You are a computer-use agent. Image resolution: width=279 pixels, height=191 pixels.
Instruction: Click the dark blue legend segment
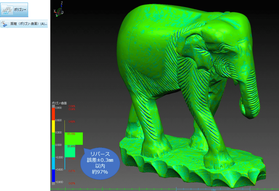[x=53, y=175]
